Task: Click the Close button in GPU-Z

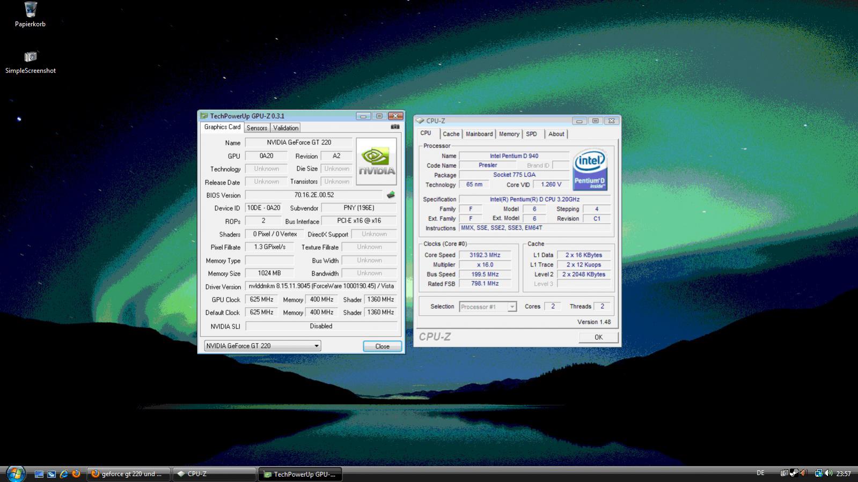Action: [382, 346]
